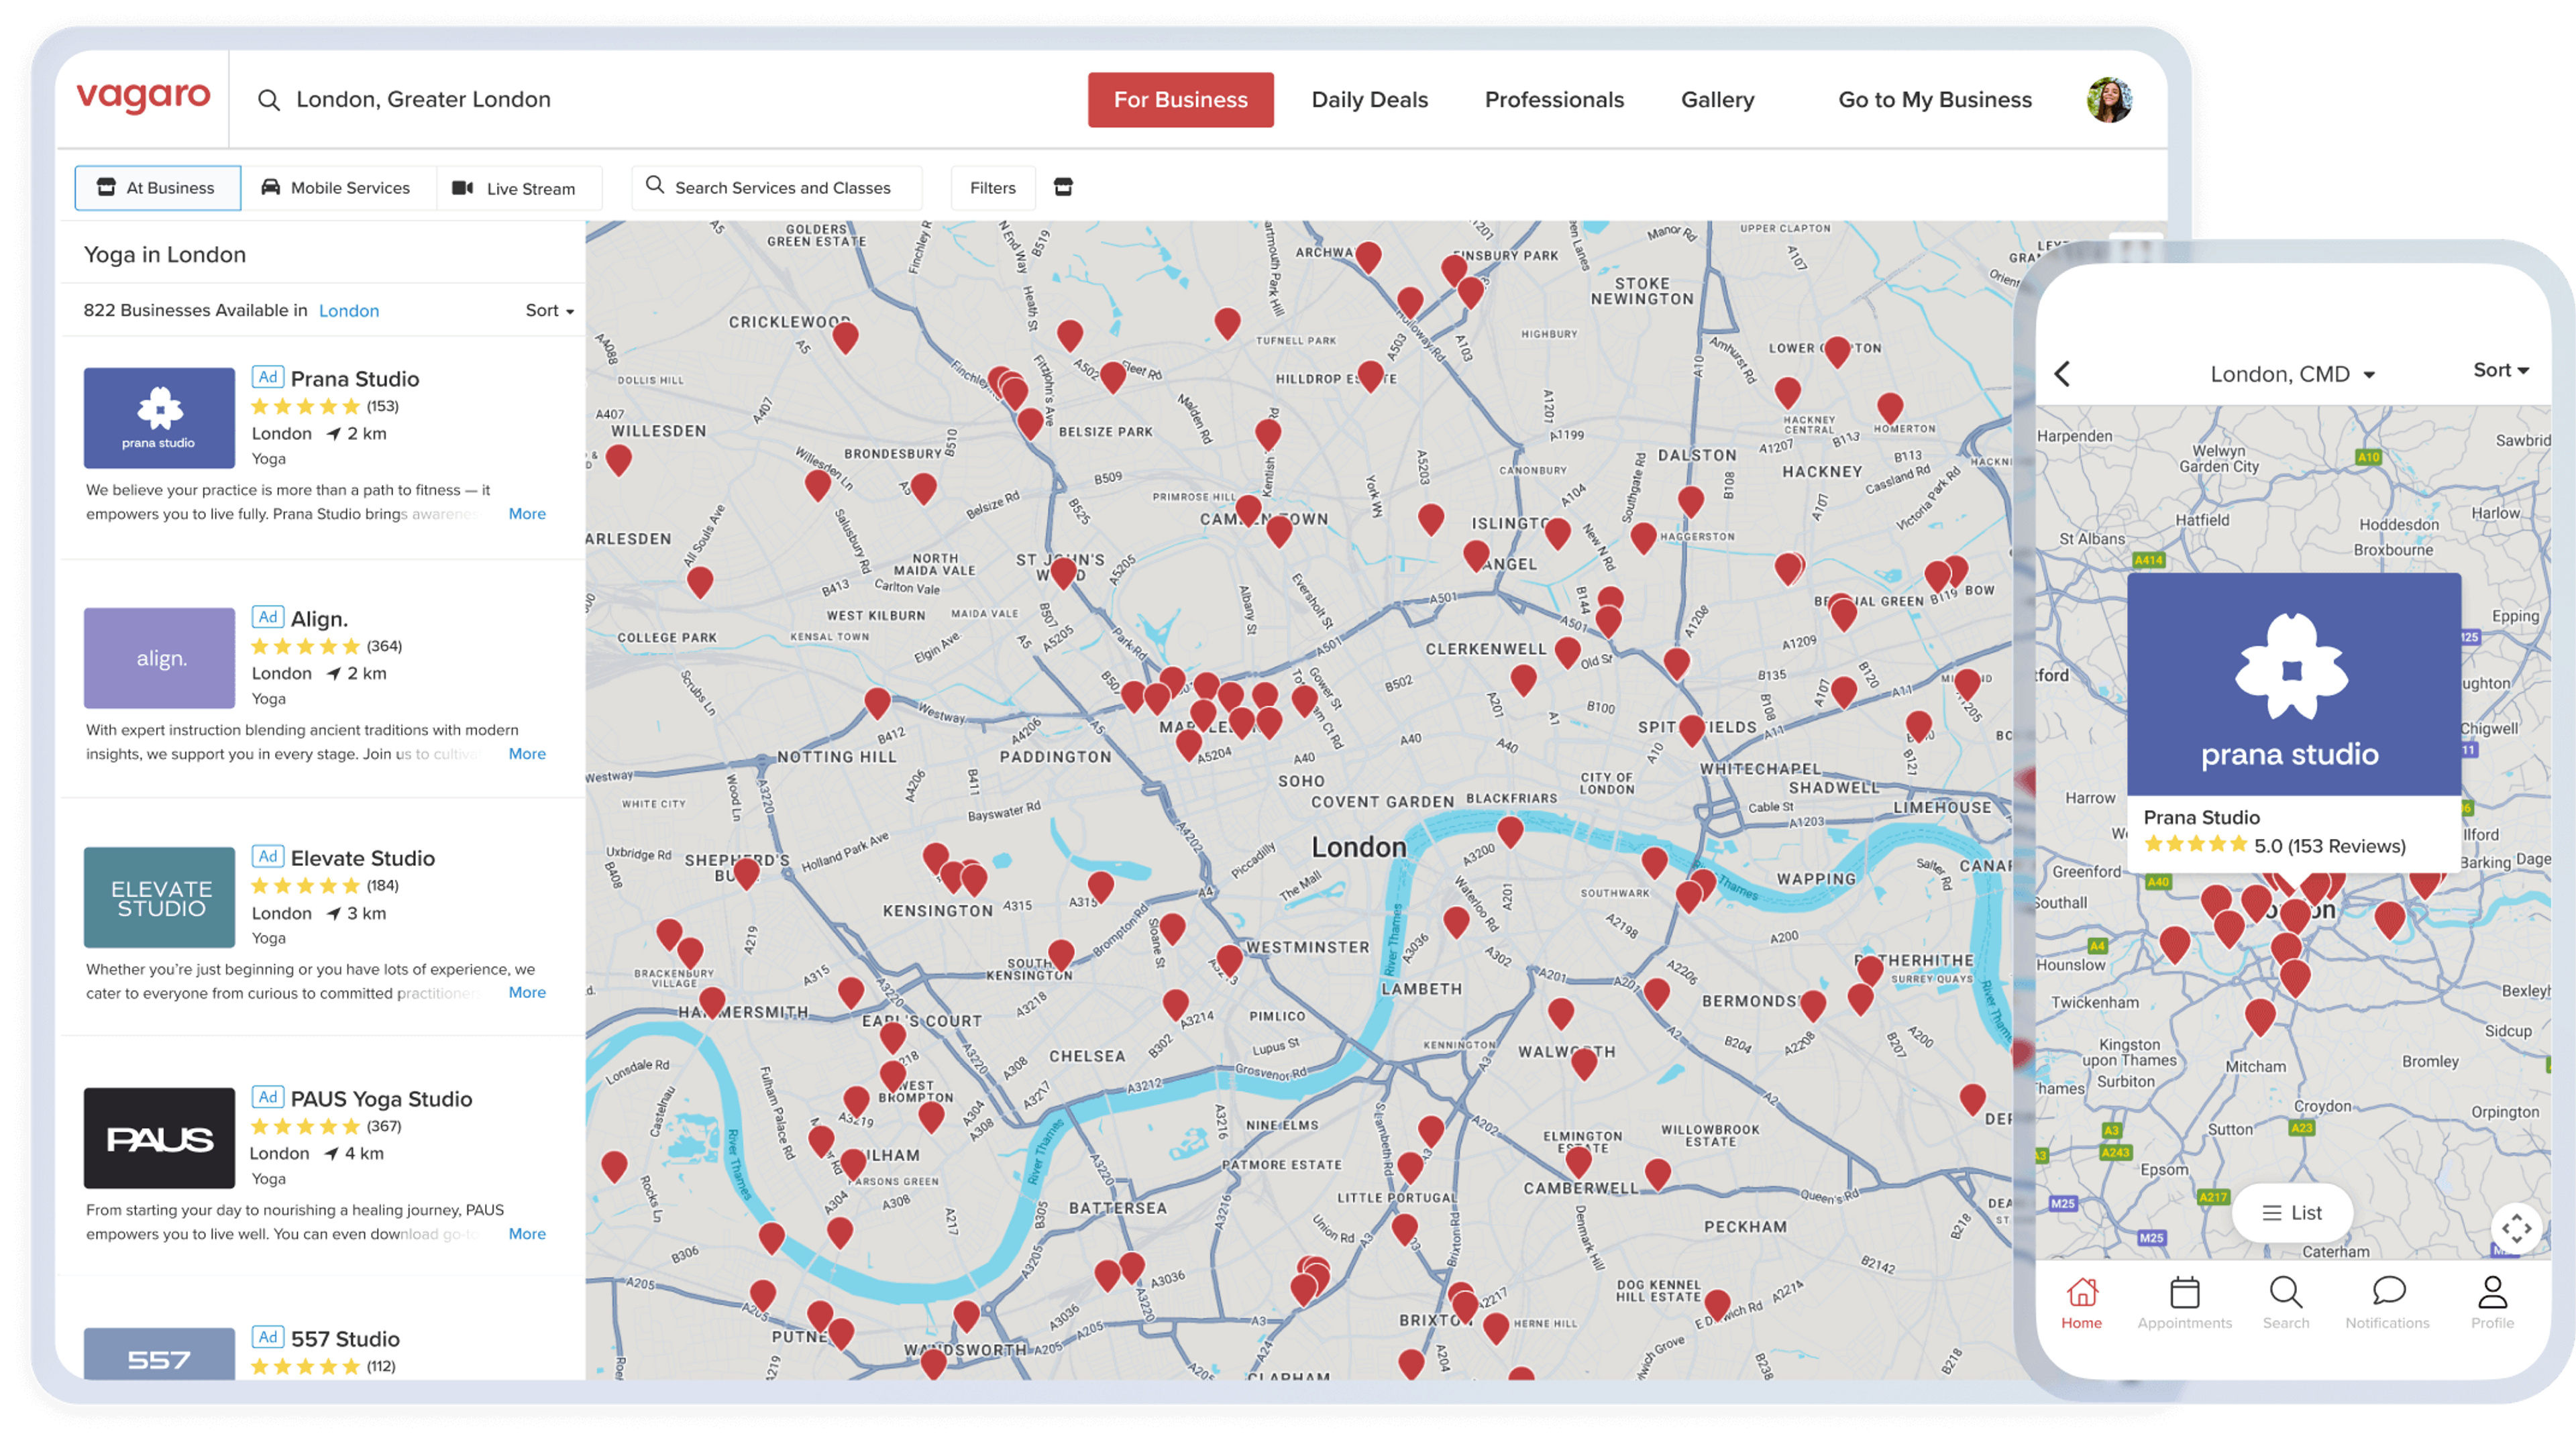This screenshot has height=1440, width=2576.
Task: Open Home tab in the phone app
Action: click(x=2081, y=1302)
